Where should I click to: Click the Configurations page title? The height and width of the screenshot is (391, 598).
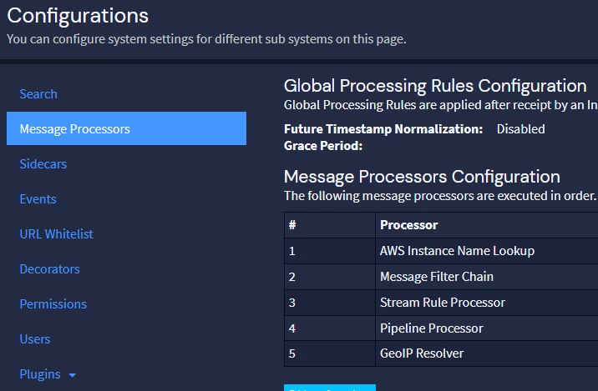(78, 15)
